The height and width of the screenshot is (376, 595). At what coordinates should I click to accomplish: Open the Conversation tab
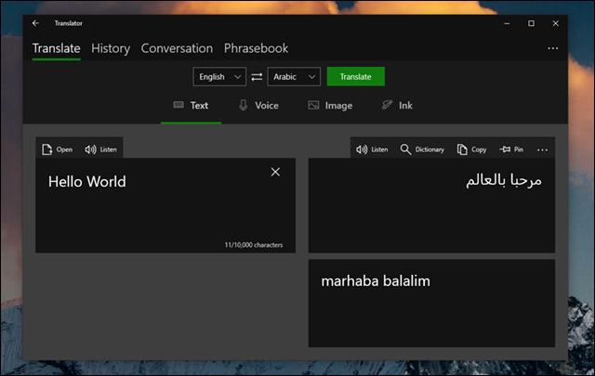[177, 48]
